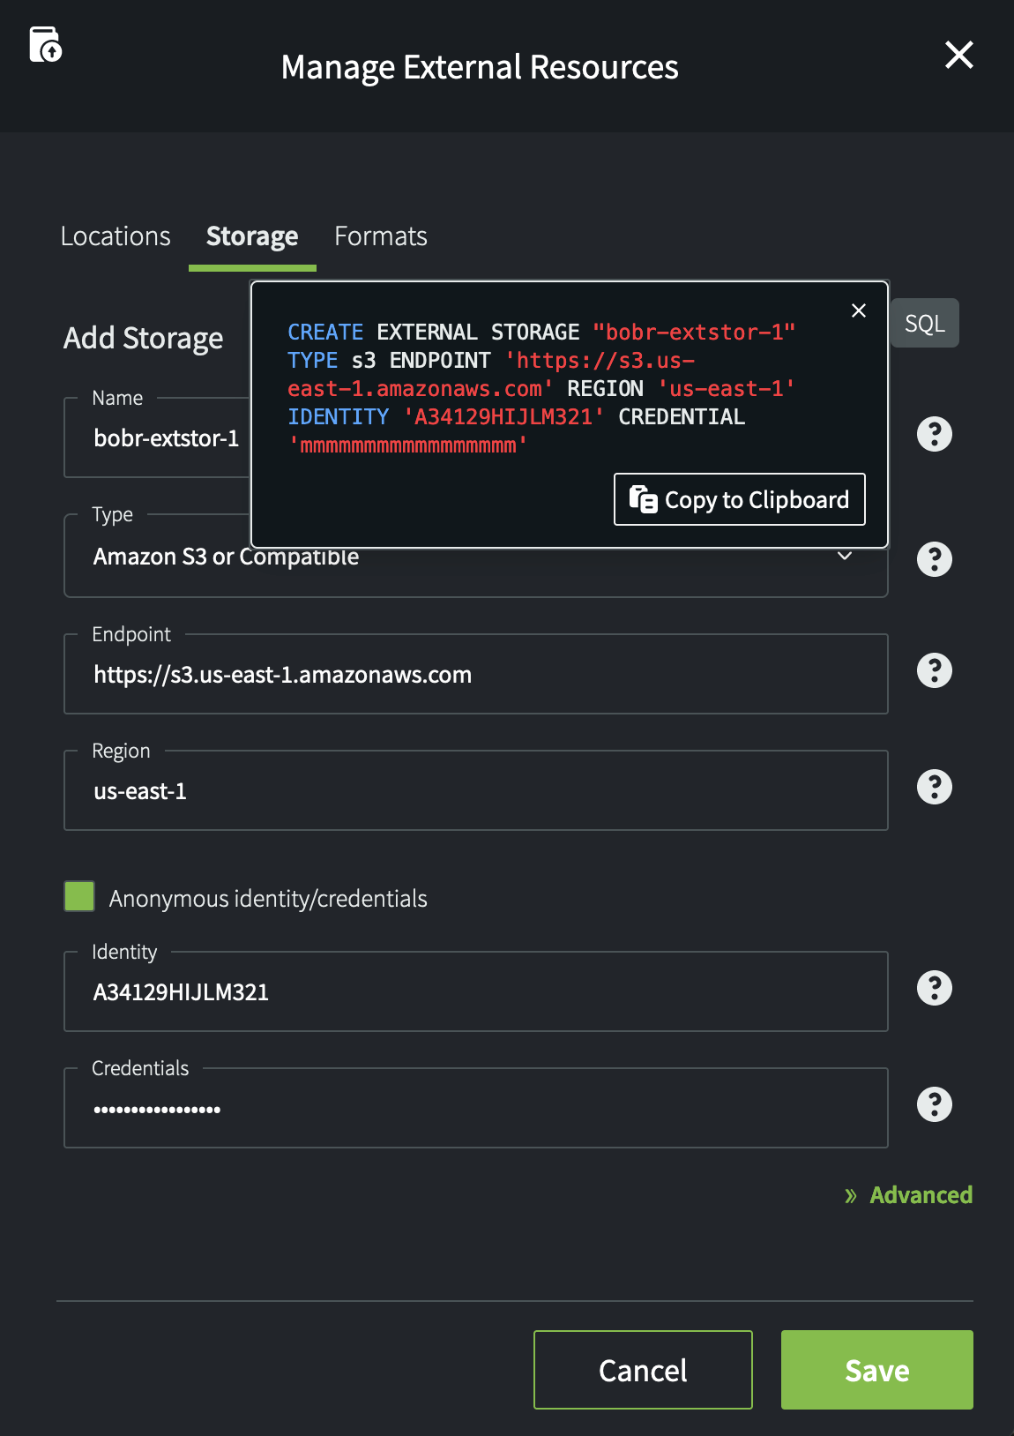Expand the Type dropdown chevron
This screenshot has height=1436, width=1014.
pos(845,556)
